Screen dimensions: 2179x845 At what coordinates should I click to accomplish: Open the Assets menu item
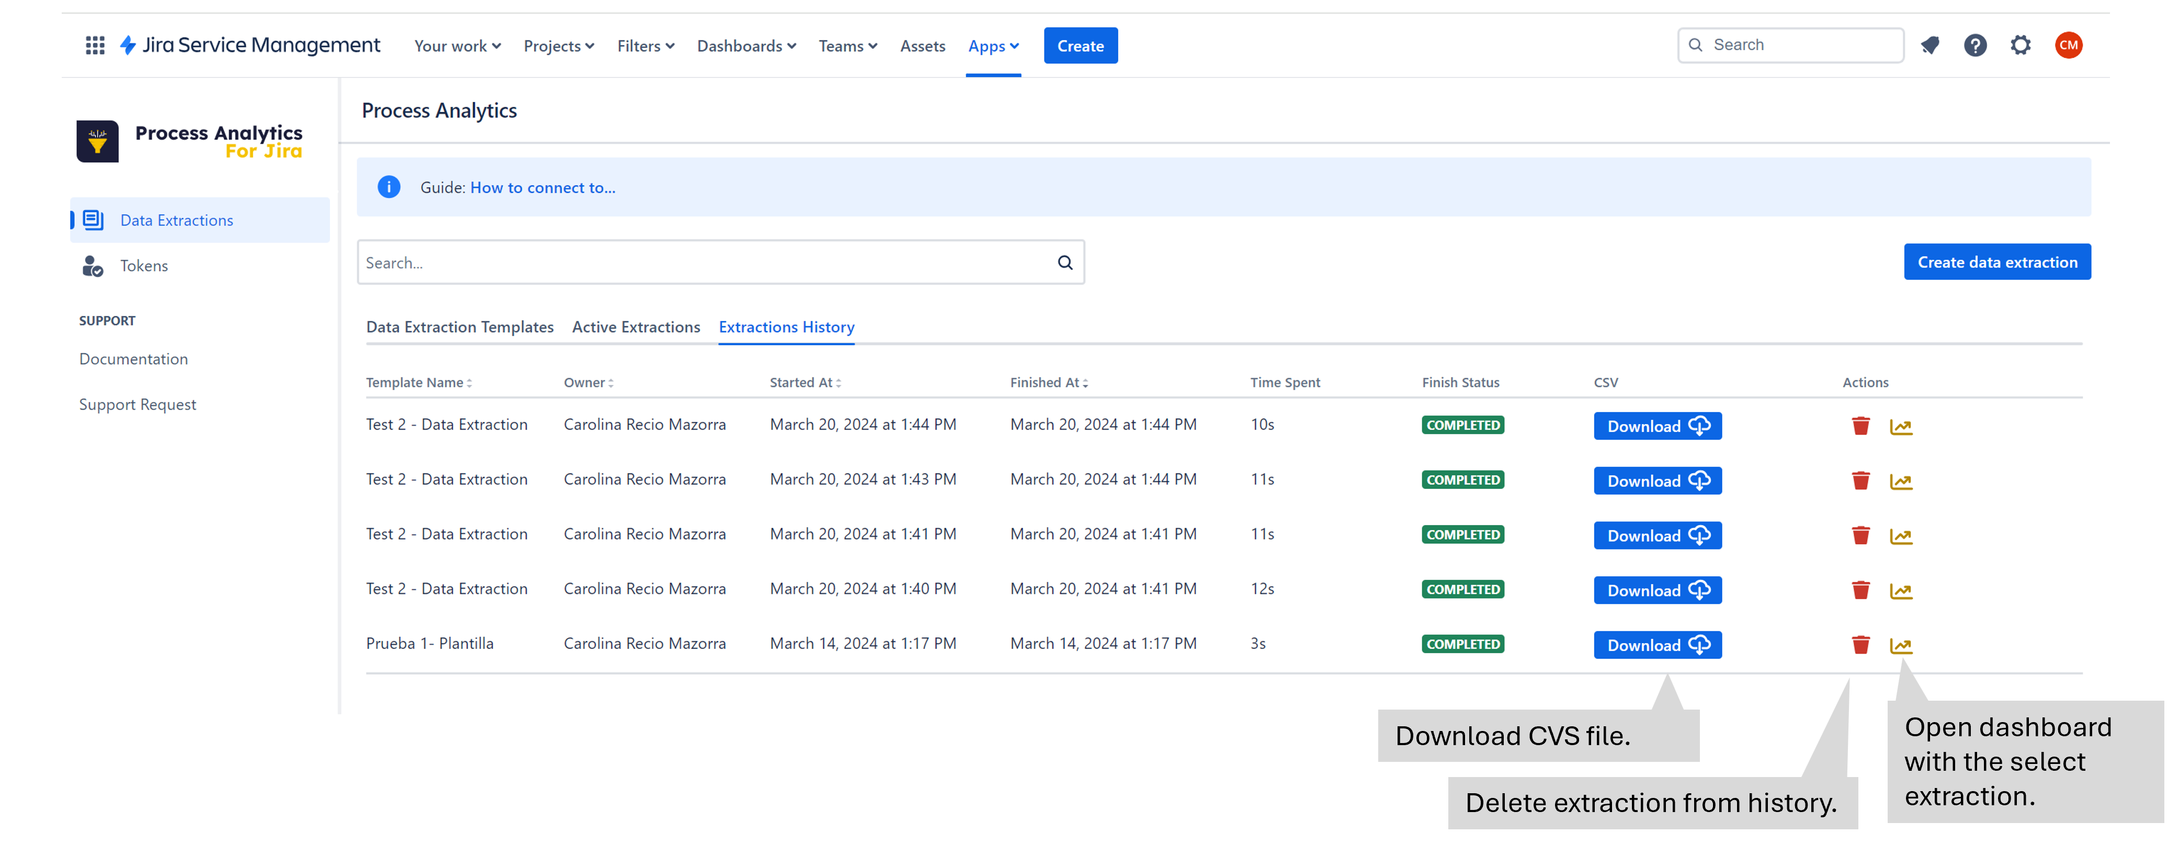click(922, 45)
